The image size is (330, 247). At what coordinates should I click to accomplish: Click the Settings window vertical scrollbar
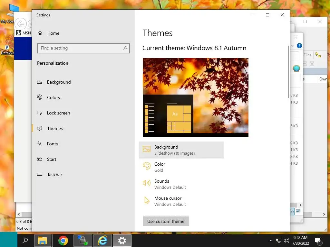click(288, 72)
